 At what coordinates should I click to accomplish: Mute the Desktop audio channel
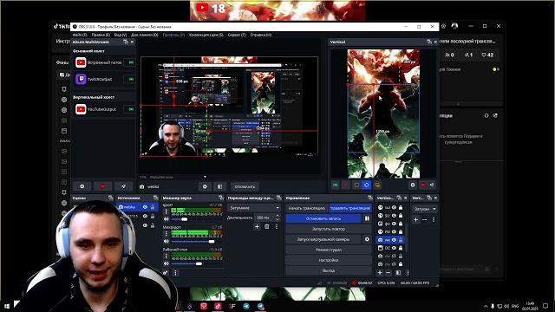[166, 263]
